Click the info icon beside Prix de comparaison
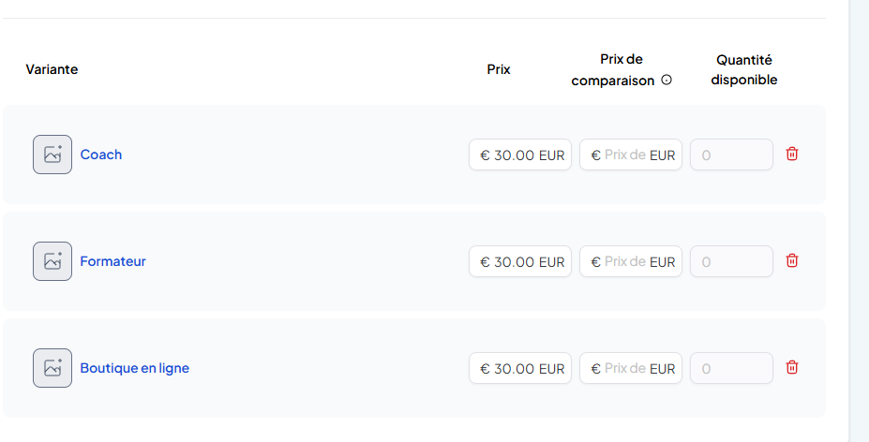Screen dimensions: 869x442 click(667, 81)
